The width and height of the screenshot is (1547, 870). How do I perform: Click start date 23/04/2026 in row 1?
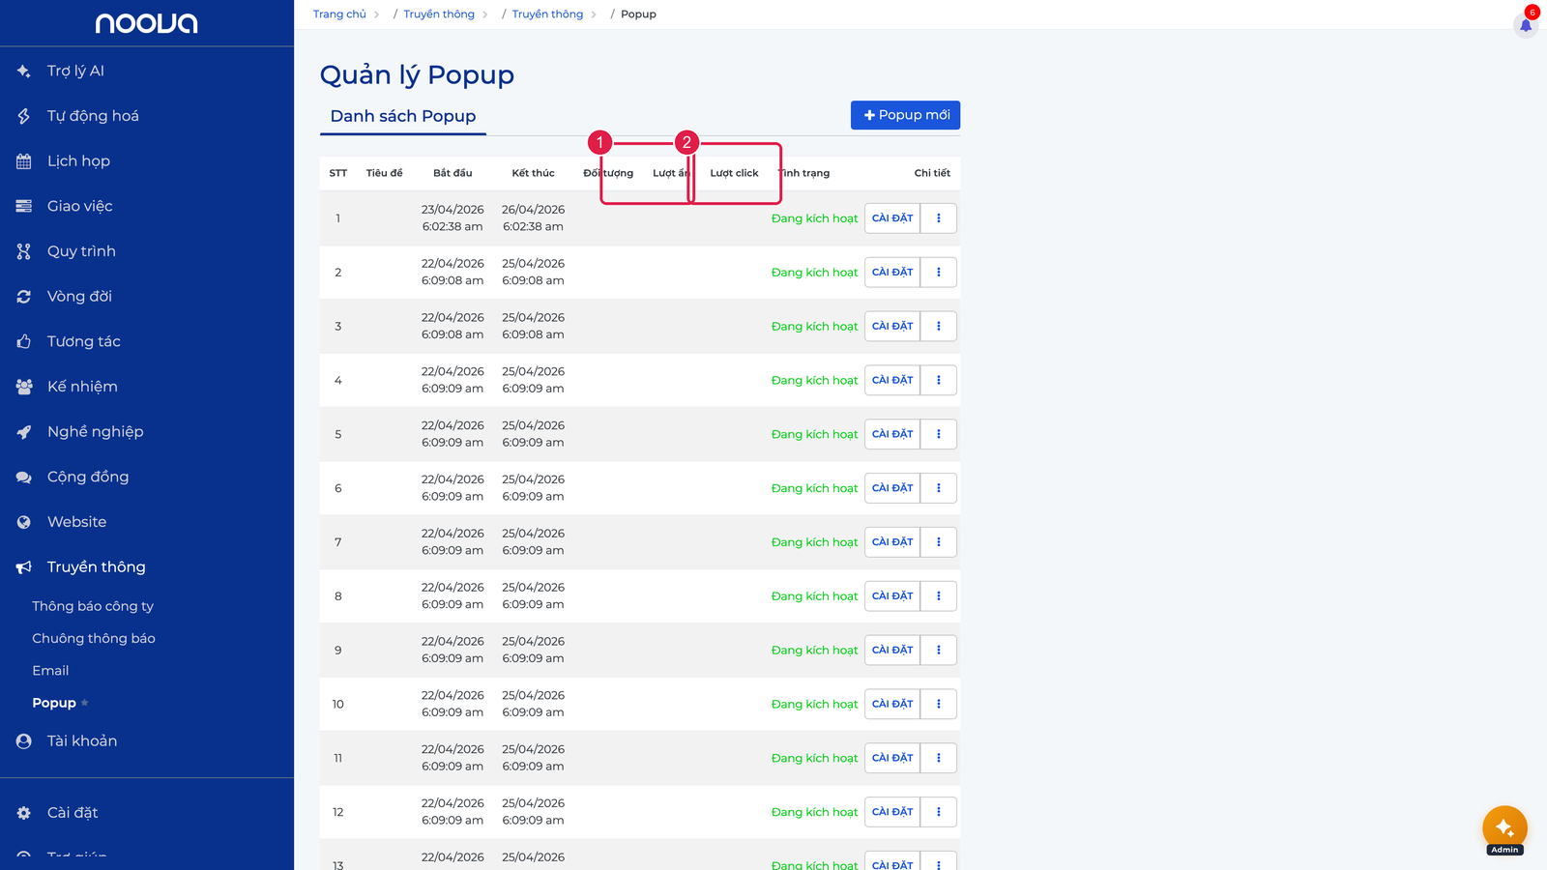pyautogui.click(x=452, y=210)
